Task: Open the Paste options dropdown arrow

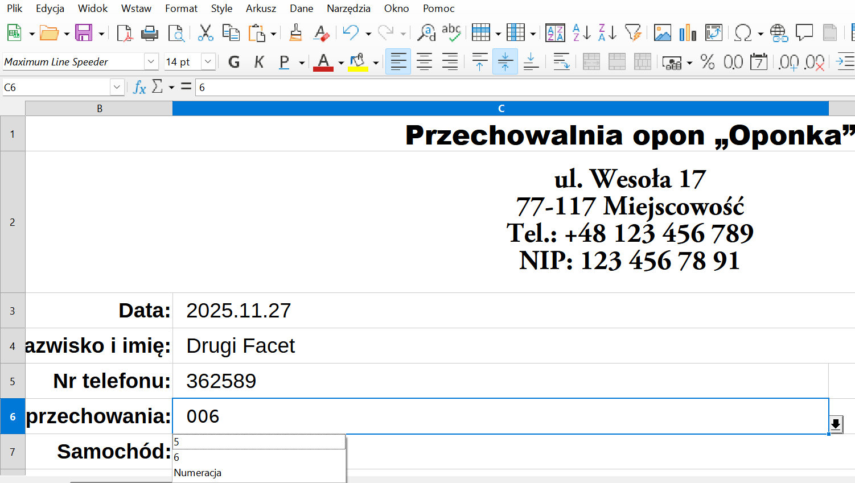Action: [273, 34]
